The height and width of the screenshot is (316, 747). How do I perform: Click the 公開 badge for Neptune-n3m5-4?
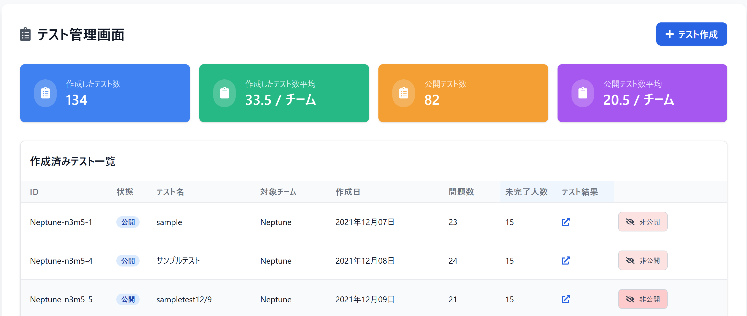pyautogui.click(x=128, y=261)
